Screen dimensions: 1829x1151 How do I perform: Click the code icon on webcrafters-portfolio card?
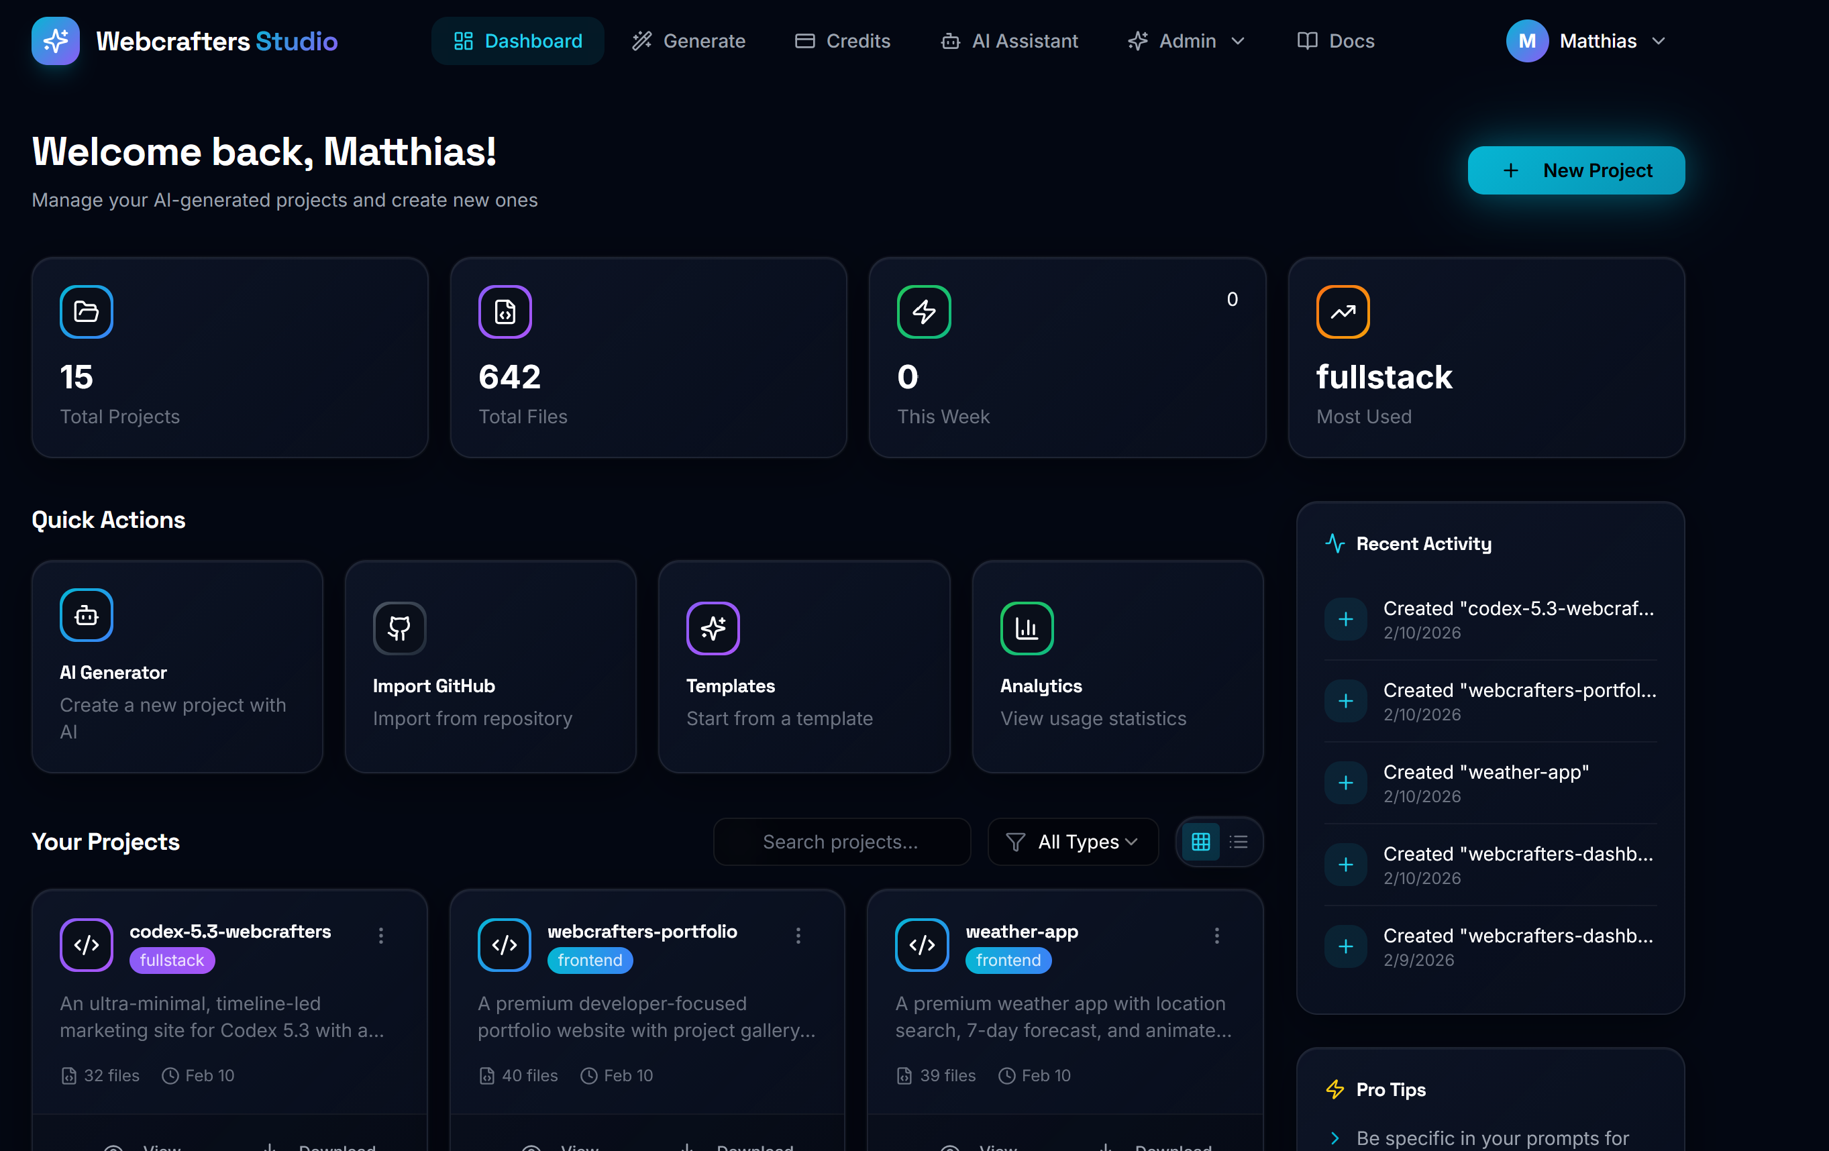pyautogui.click(x=504, y=944)
